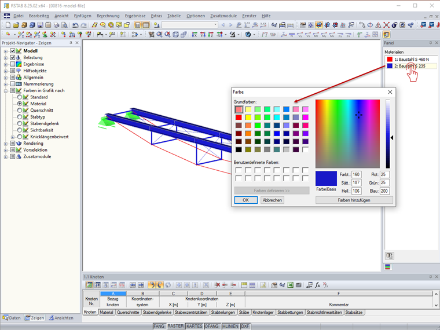
Task: Click the mirror triangle tool icon
Action: (378, 25)
